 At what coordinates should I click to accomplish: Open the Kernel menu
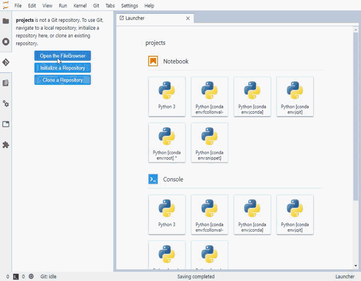(80, 6)
